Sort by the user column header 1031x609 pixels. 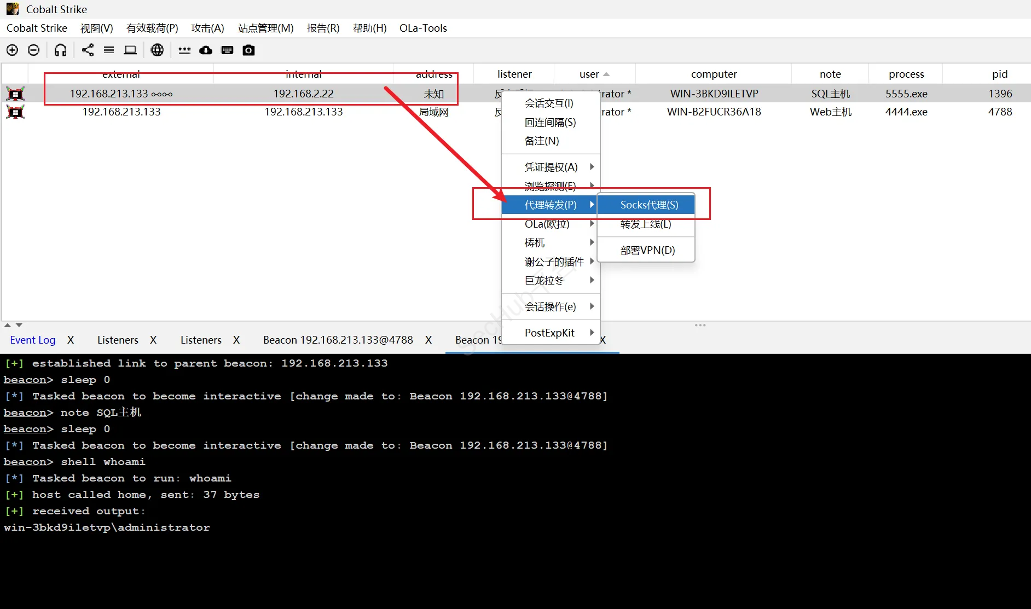click(x=595, y=74)
